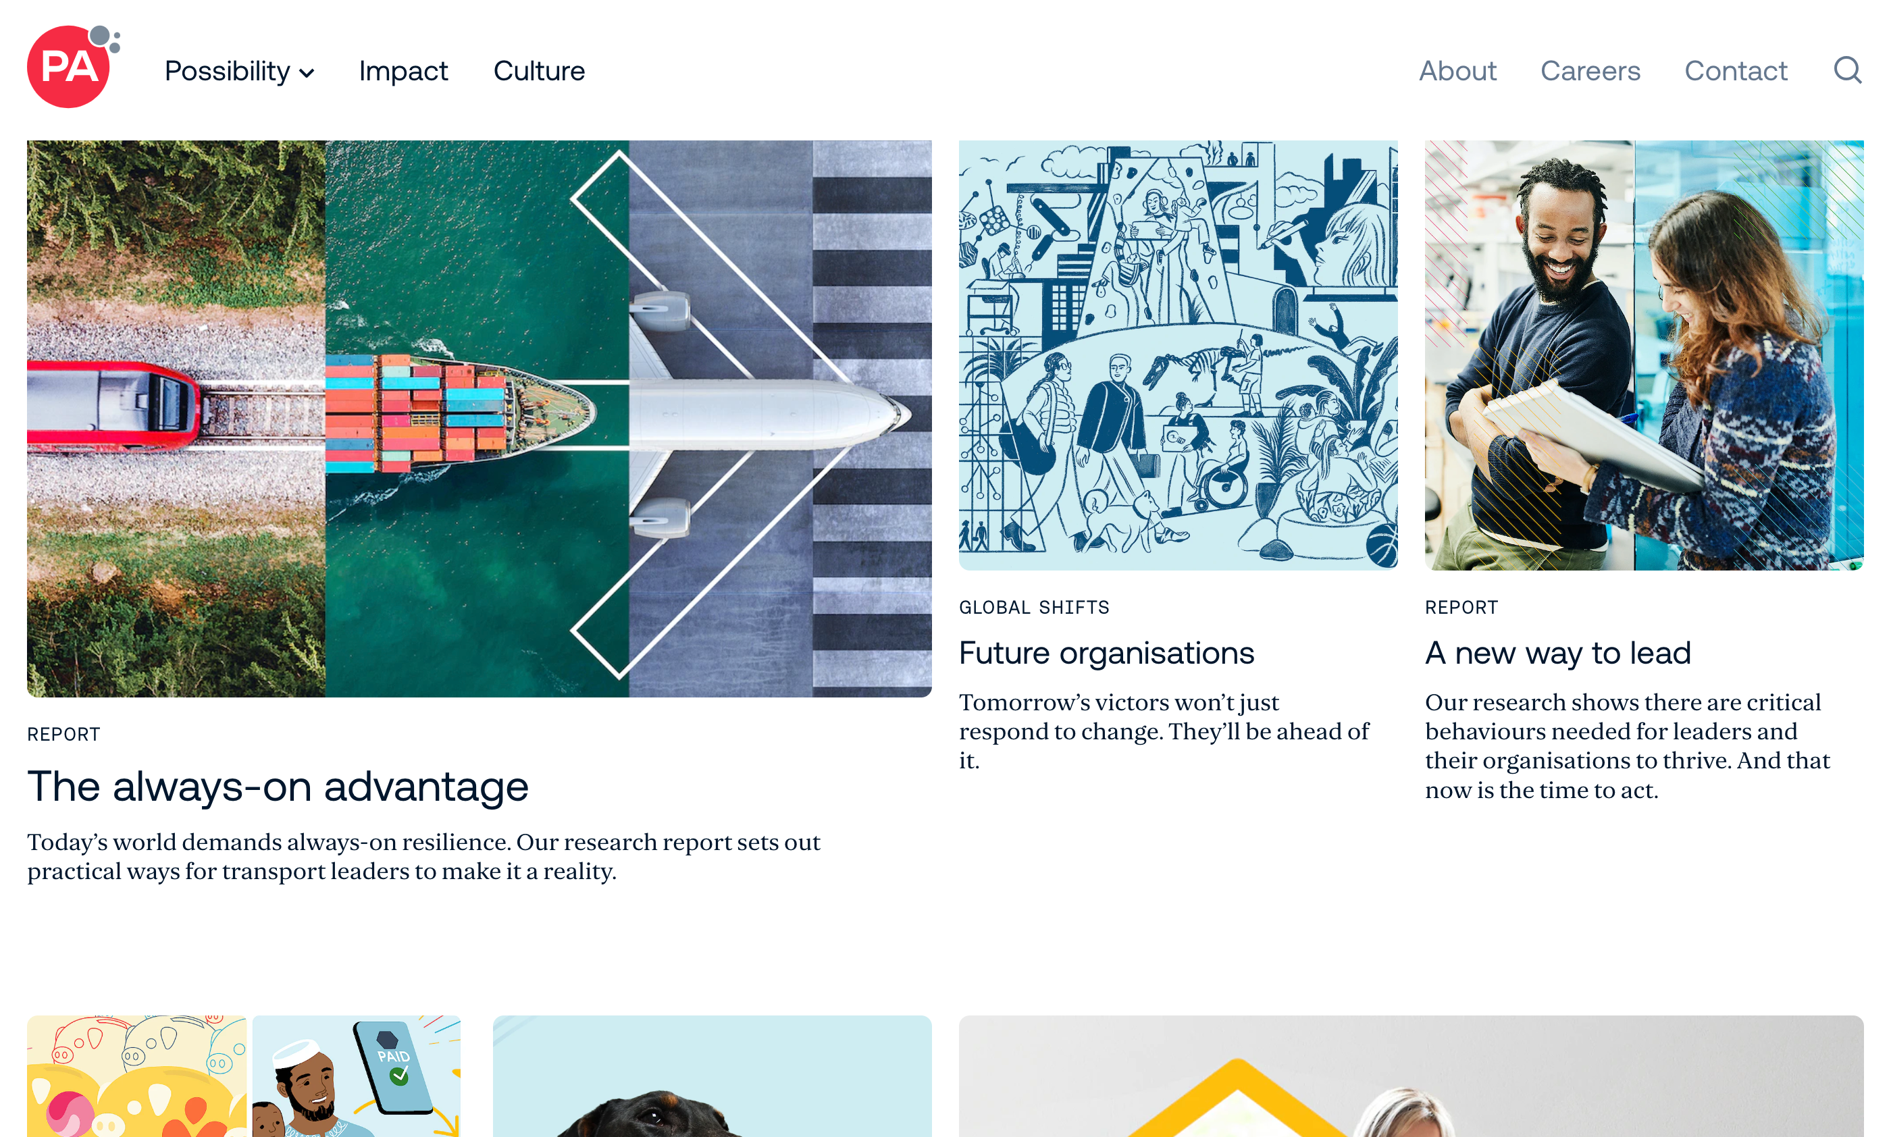Click the dog photo card thumbnail
The width and height of the screenshot is (1891, 1137).
[x=712, y=1076]
